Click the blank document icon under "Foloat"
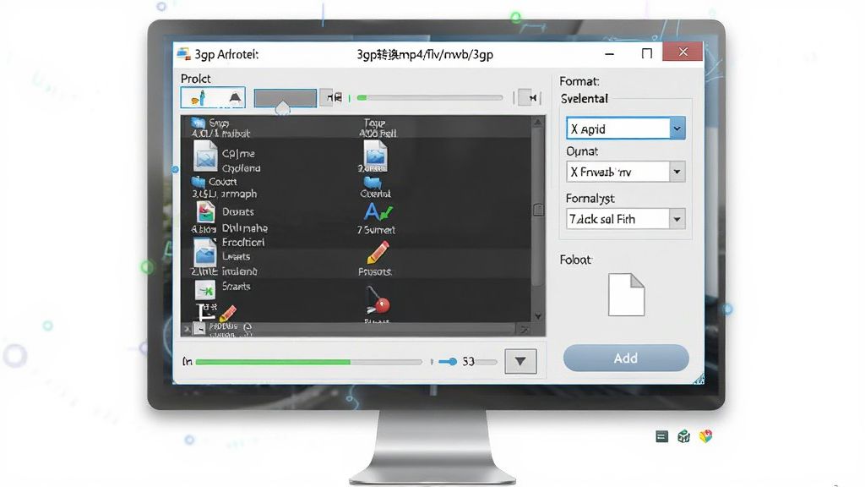Viewport: 865px width, 487px height. (x=626, y=295)
